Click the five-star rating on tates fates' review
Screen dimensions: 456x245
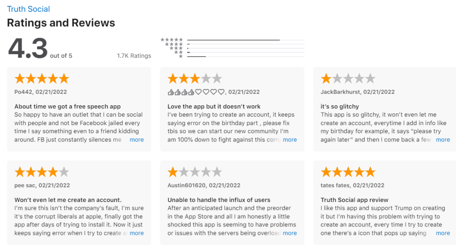347,172
